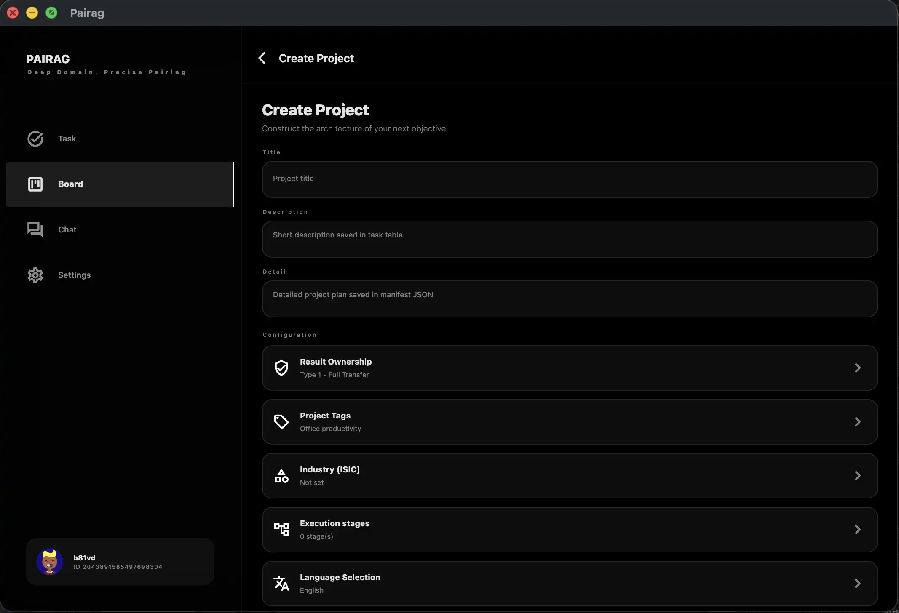
Task: Click the 'Description' field label
Action: click(x=285, y=212)
